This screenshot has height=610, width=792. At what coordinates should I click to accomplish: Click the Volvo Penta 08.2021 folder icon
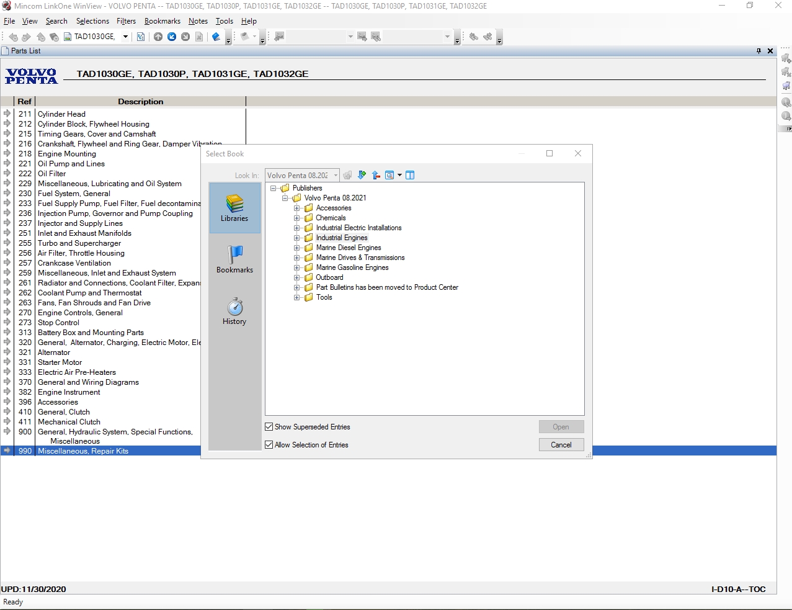pyautogui.click(x=296, y=198)
